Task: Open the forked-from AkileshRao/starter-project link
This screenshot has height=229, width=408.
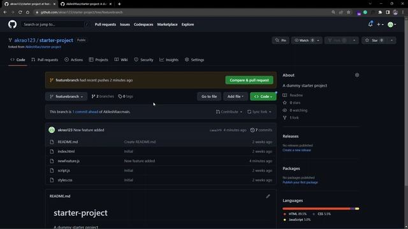Action: tap(43, 47)
